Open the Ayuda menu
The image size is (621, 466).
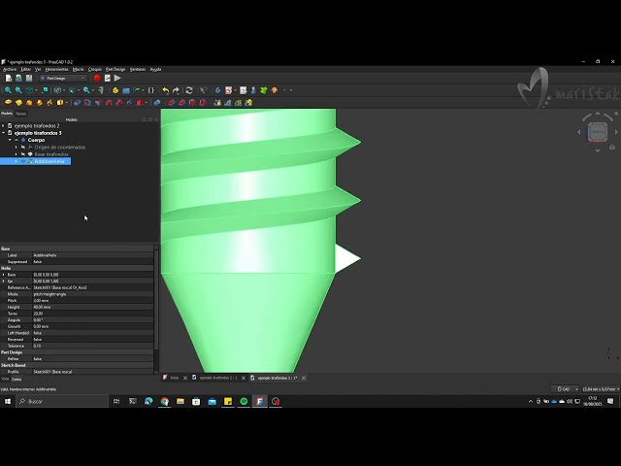155,69
